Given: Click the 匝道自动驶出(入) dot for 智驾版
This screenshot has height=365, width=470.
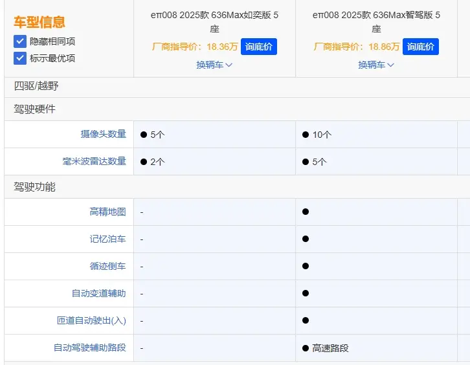Looking at the screenshot, I should click(306, 320).
